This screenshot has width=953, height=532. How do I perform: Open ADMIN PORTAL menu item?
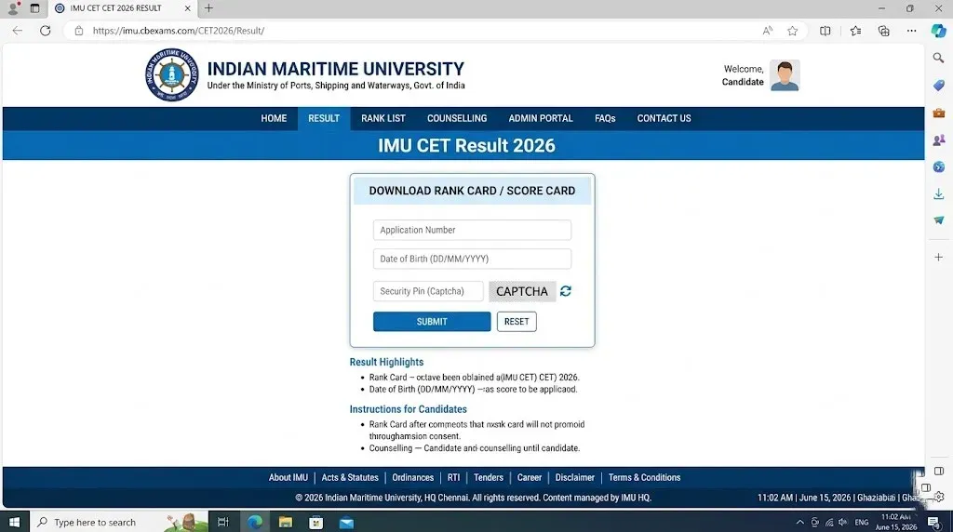point(541,118)
